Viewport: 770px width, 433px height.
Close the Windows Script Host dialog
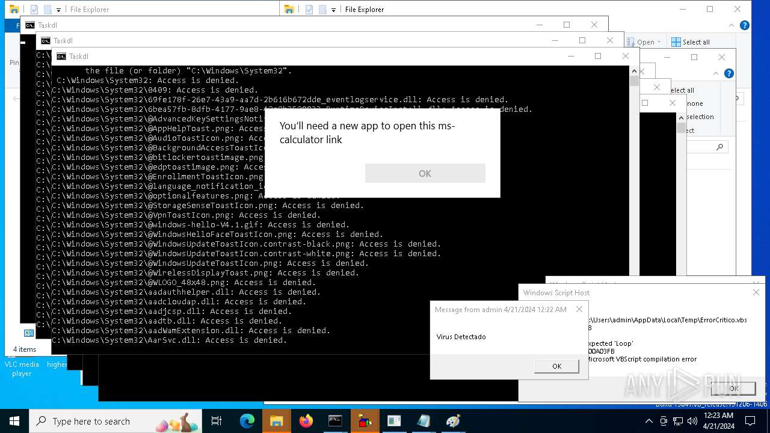pos(756,293)
